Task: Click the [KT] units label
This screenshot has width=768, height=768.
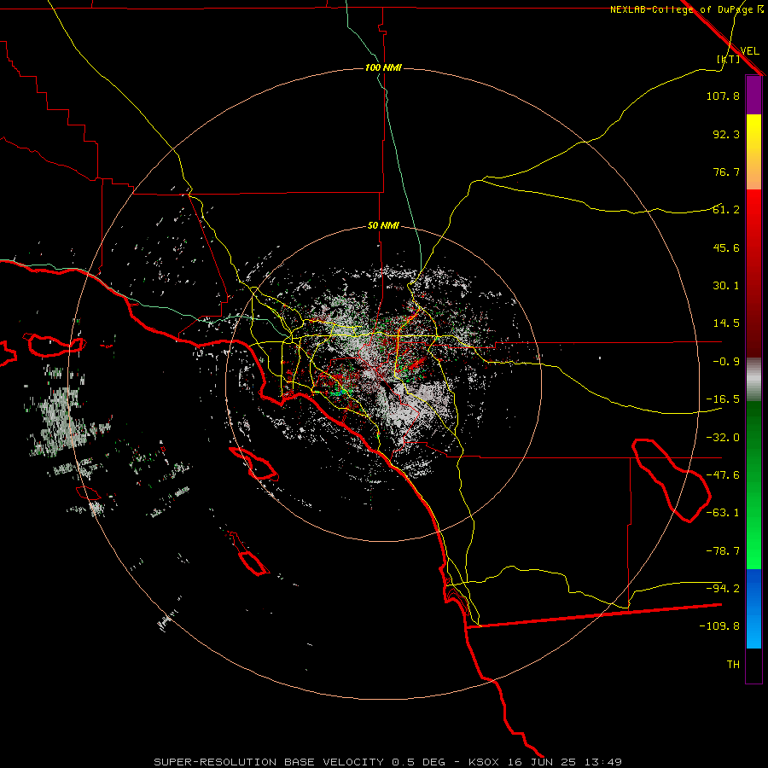Action: coord(729,59)
